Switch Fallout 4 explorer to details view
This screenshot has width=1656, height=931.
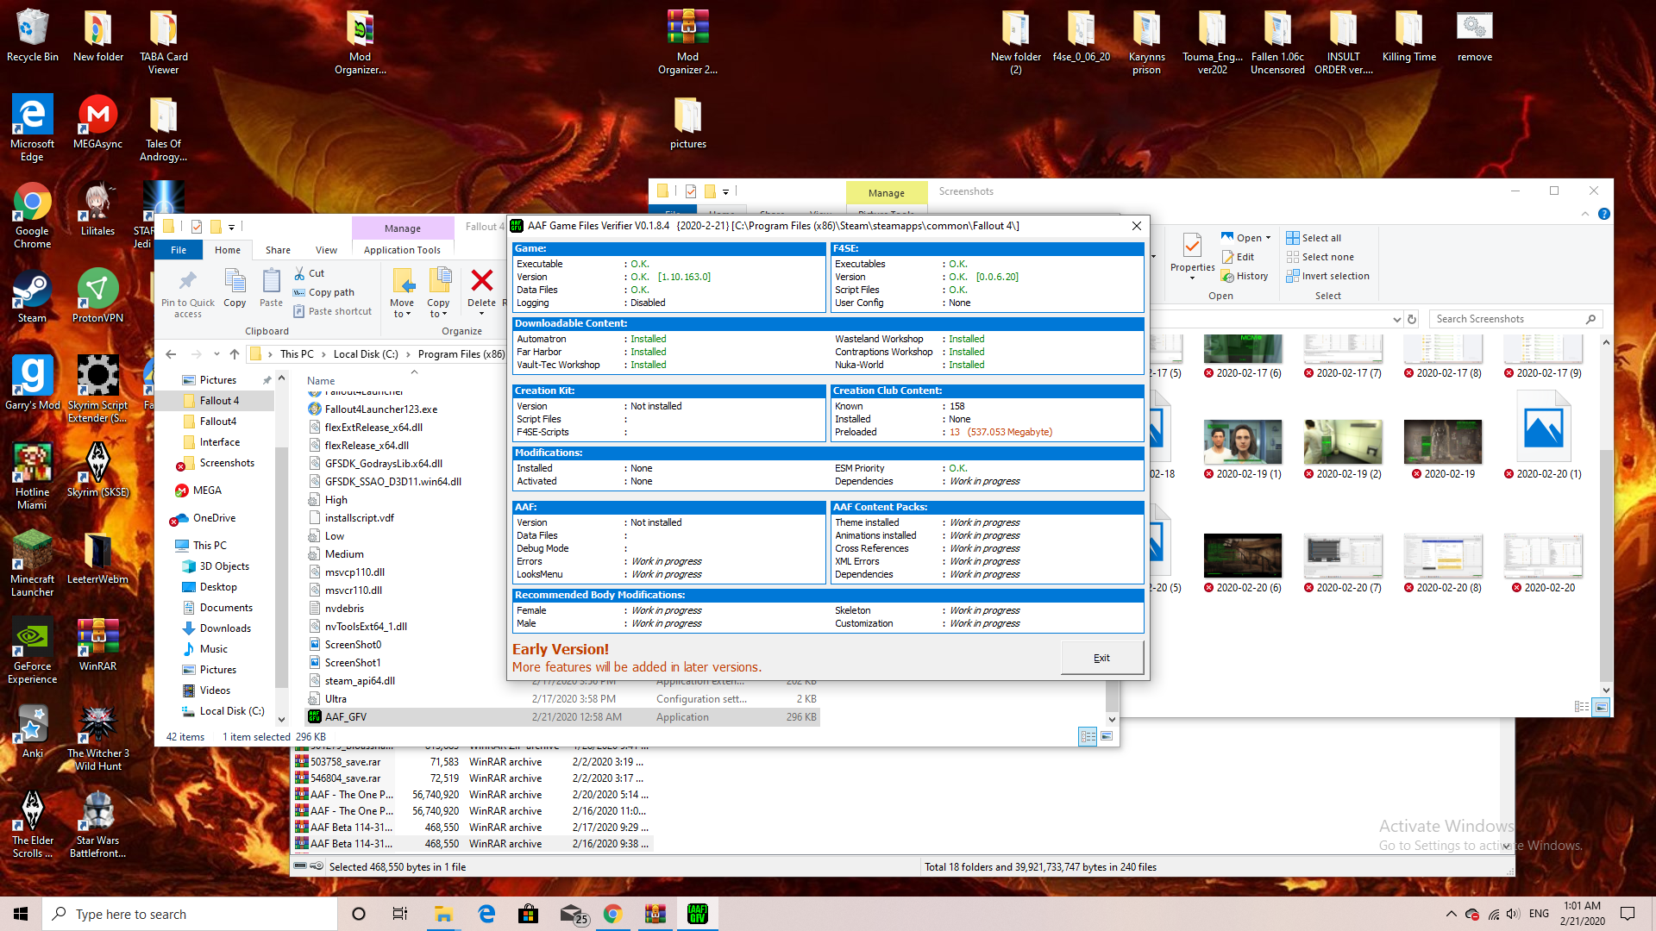pos(1088,736)
